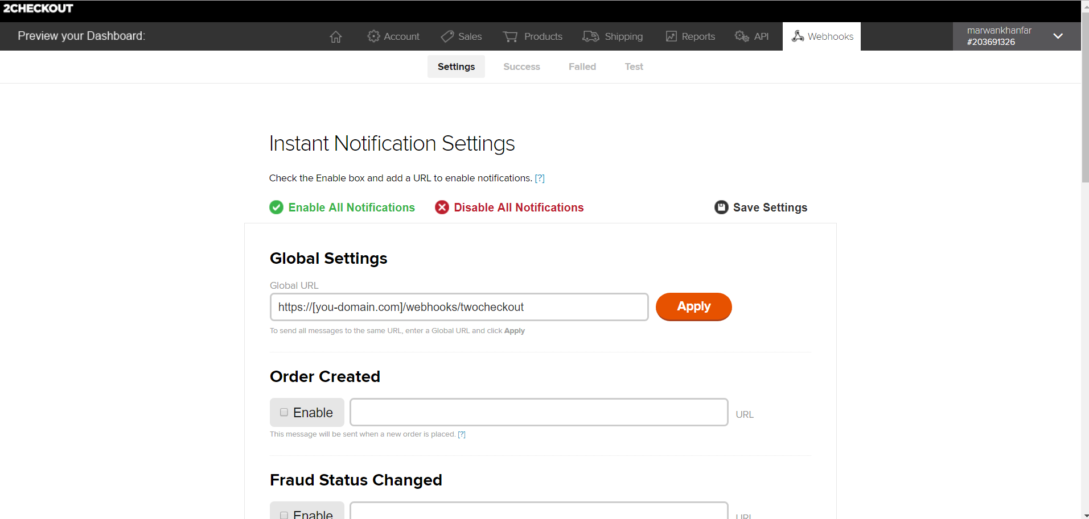Image resolution: width=1089 pixels, height=519 pixels.
Task: Tick the Fraud Status Changed Enable checkbox
Action: point(284,515)
